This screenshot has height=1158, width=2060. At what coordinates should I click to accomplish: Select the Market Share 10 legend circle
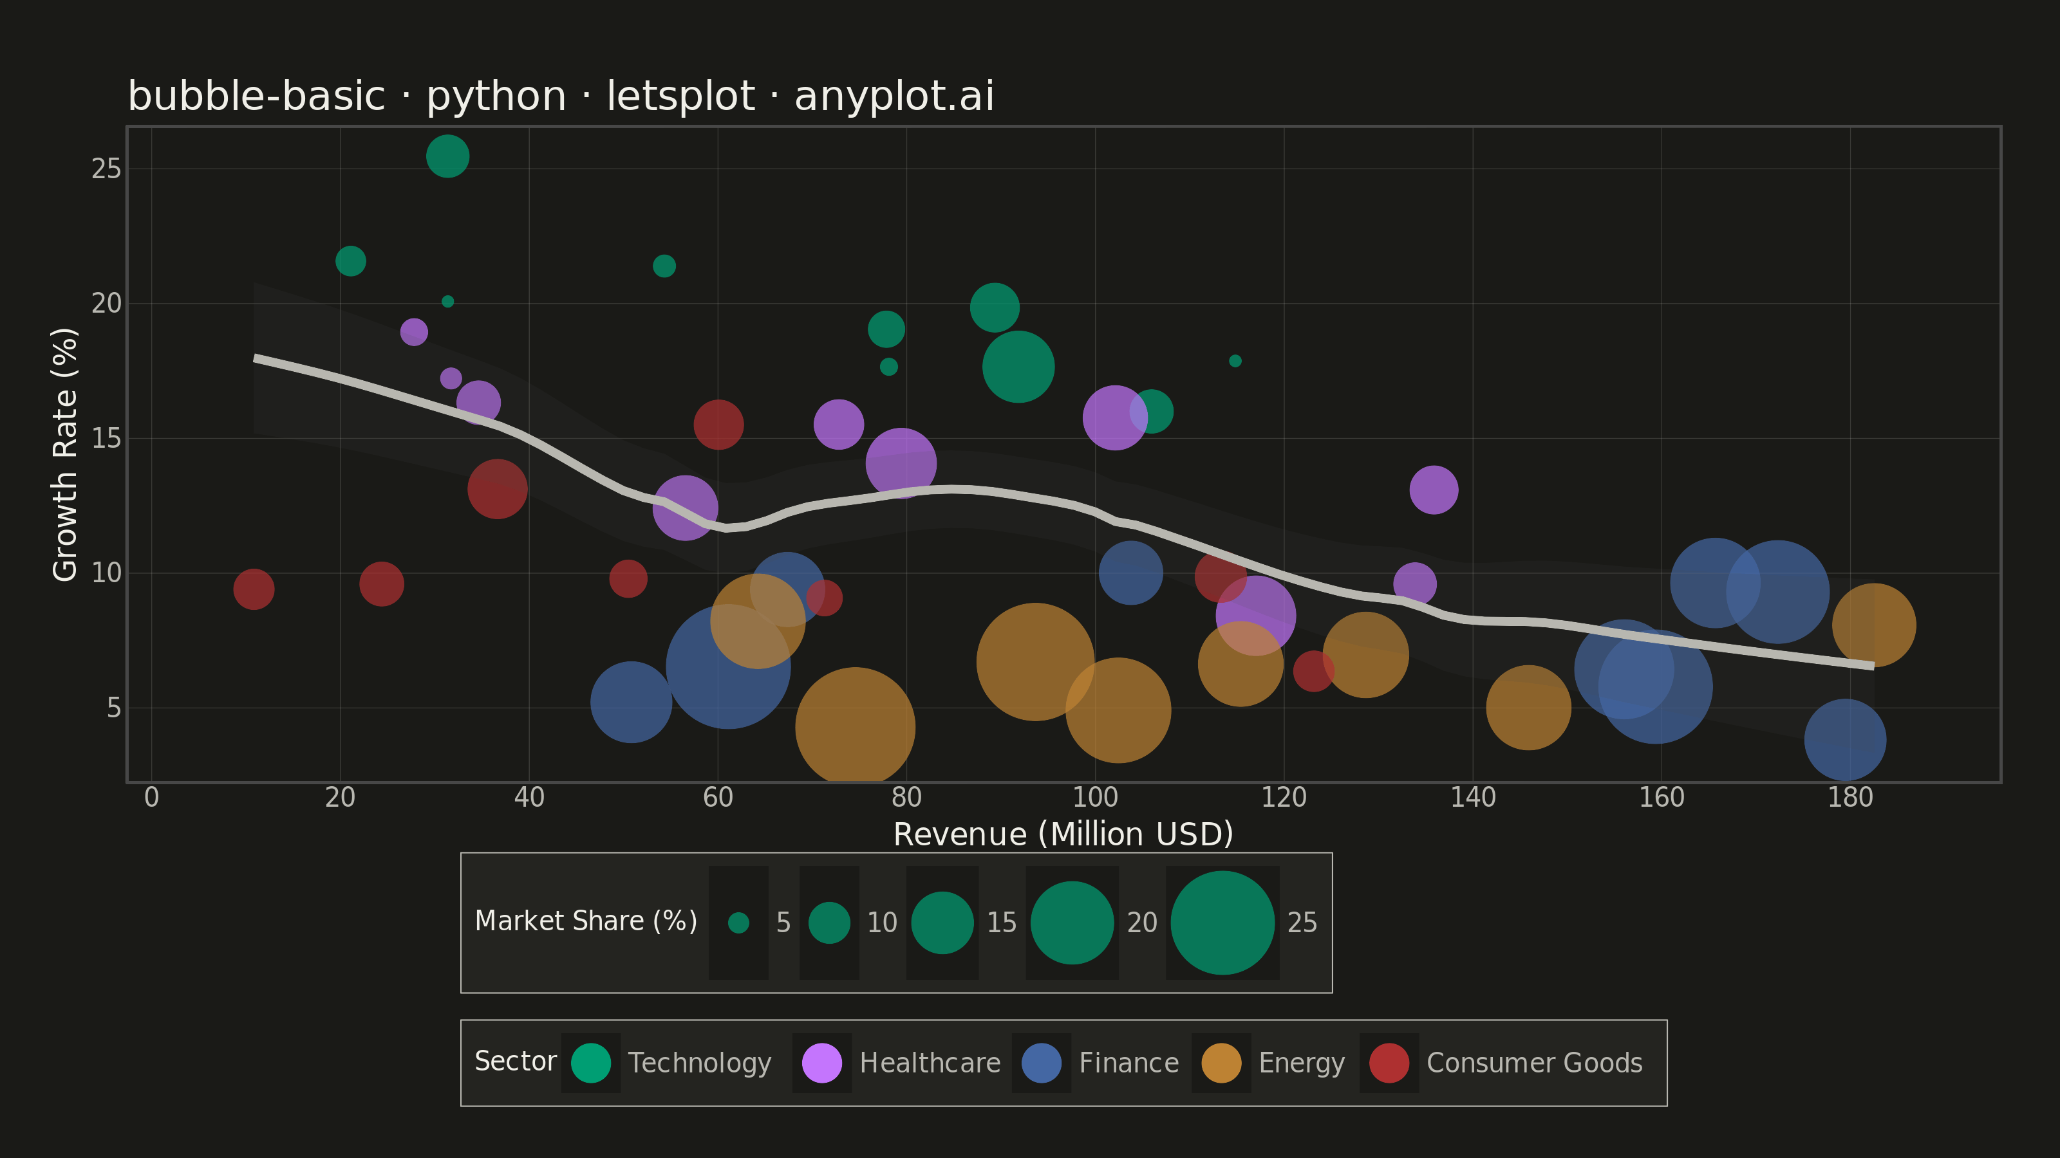point(829,923)
